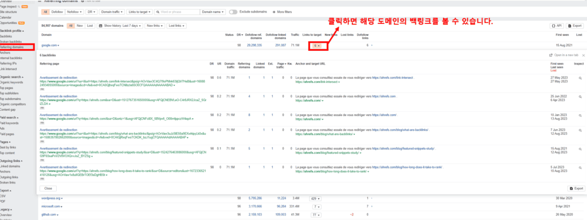
Task: Collapse Backlink profile section
Action: pos(12,31)
